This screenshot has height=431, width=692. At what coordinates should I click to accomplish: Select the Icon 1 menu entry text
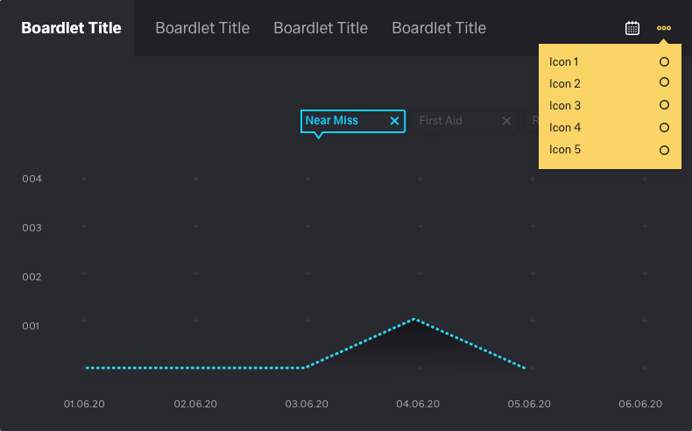pos(564,62)
